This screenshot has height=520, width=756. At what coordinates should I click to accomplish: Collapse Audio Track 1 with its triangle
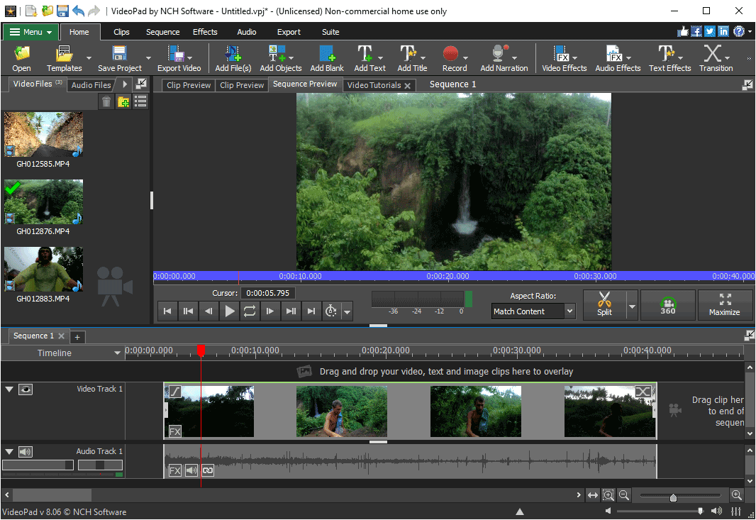tap(9, 451)
